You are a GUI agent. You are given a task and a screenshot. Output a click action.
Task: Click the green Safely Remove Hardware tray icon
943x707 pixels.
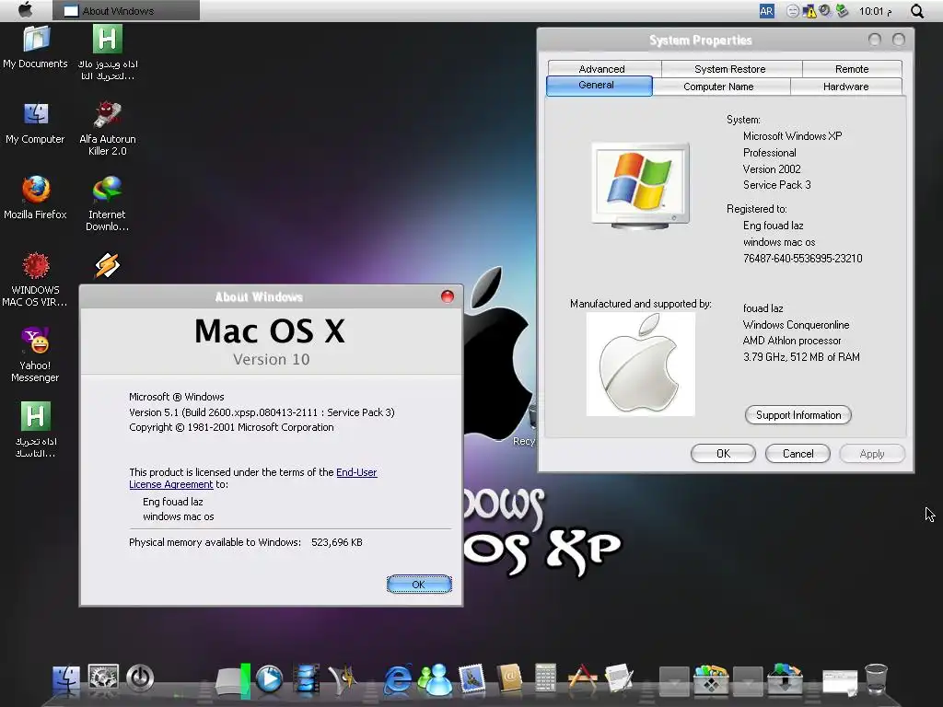pos(843,11)
